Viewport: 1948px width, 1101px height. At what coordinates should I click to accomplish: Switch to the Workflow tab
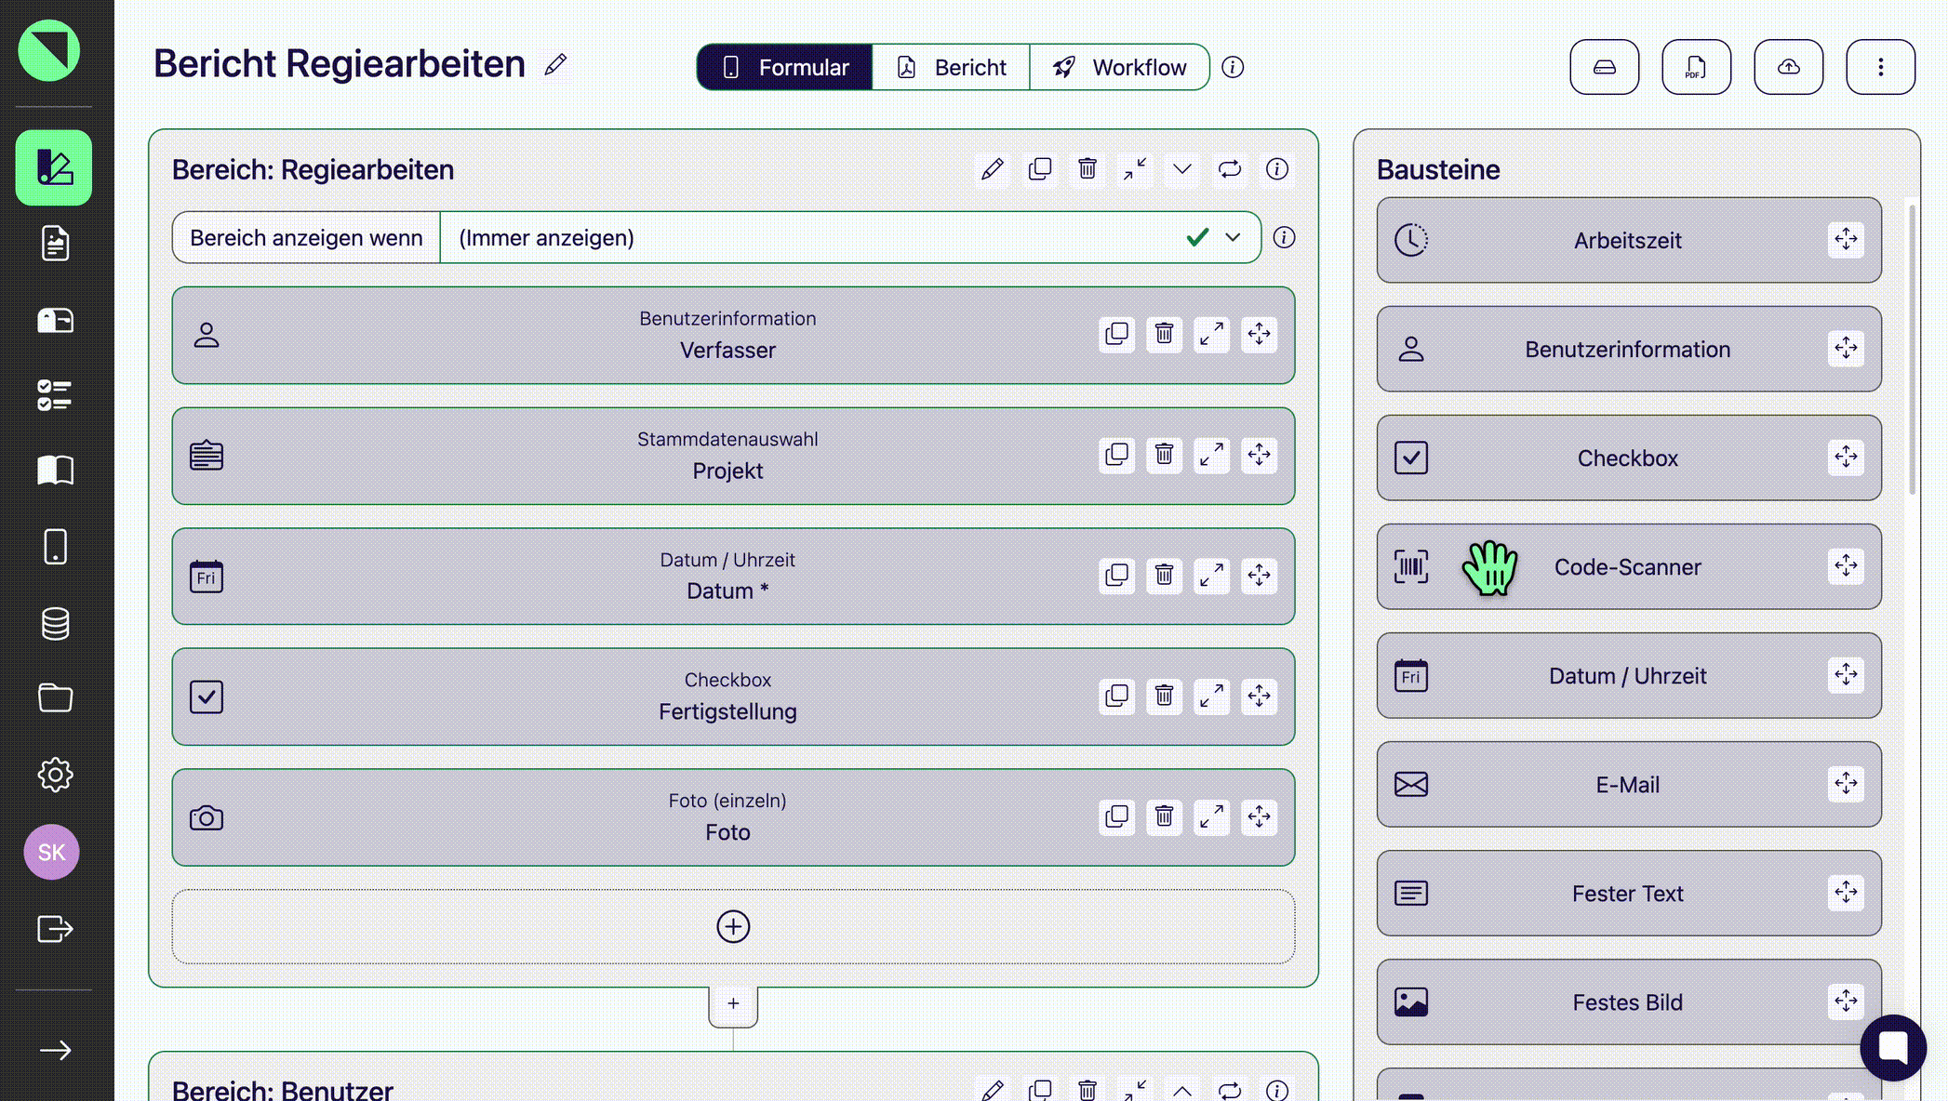(x=1119, y=67)
